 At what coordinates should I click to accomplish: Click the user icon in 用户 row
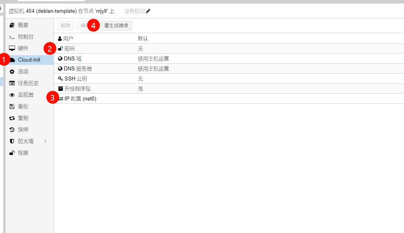pyautogui.click(x=60, y=39)
